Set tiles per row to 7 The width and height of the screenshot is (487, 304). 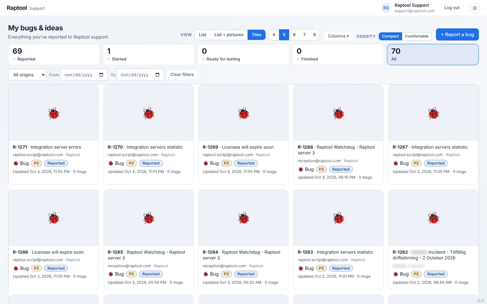(x=304, y=35)
